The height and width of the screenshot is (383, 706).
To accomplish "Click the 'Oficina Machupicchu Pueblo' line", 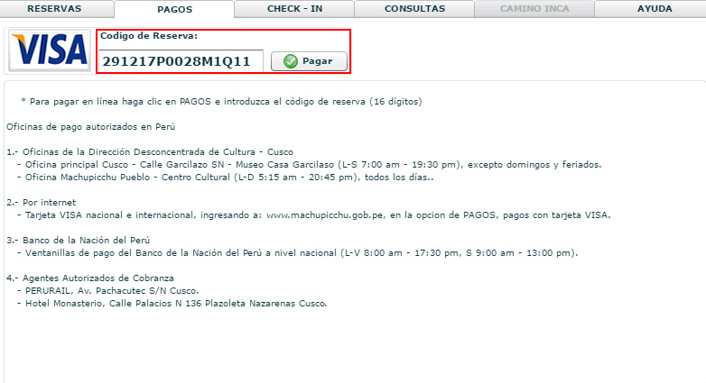I will pos(225,178).
